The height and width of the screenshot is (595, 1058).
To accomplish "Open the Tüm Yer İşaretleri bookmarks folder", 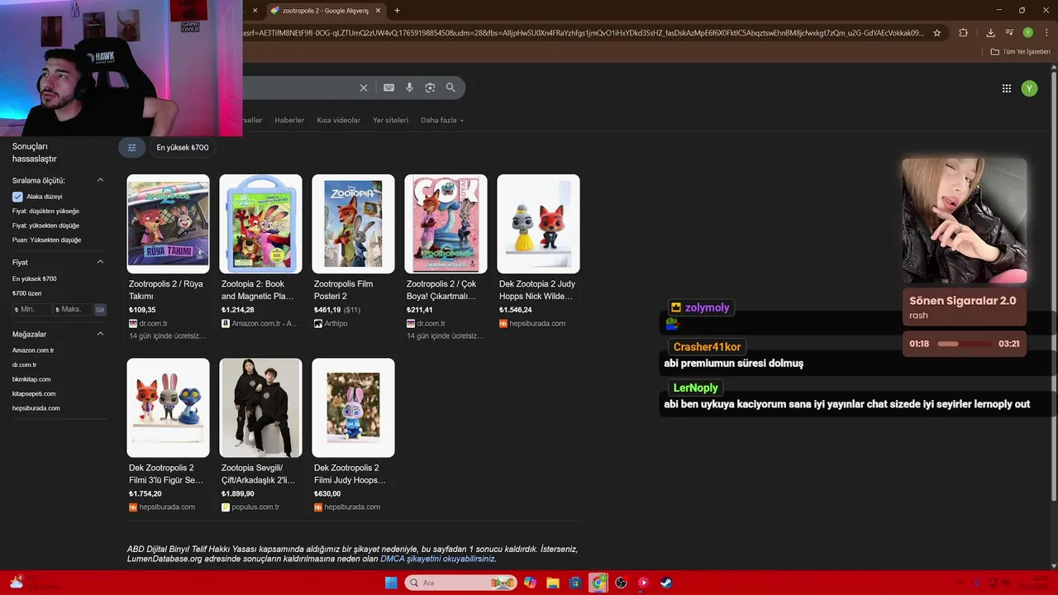I will tap(1020, 51).
